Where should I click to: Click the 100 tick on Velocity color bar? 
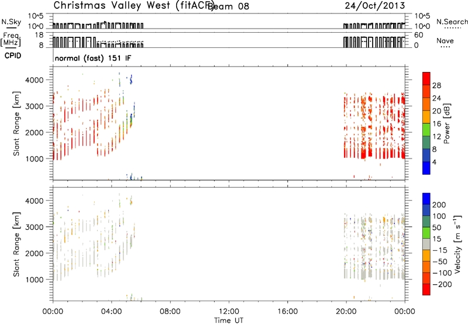[439, 216]
